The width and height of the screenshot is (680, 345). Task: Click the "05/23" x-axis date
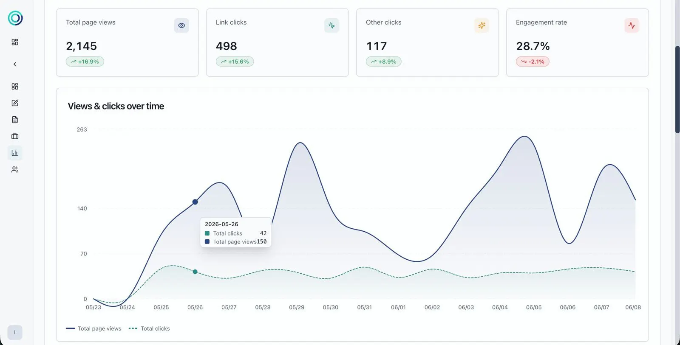(93, 307)
